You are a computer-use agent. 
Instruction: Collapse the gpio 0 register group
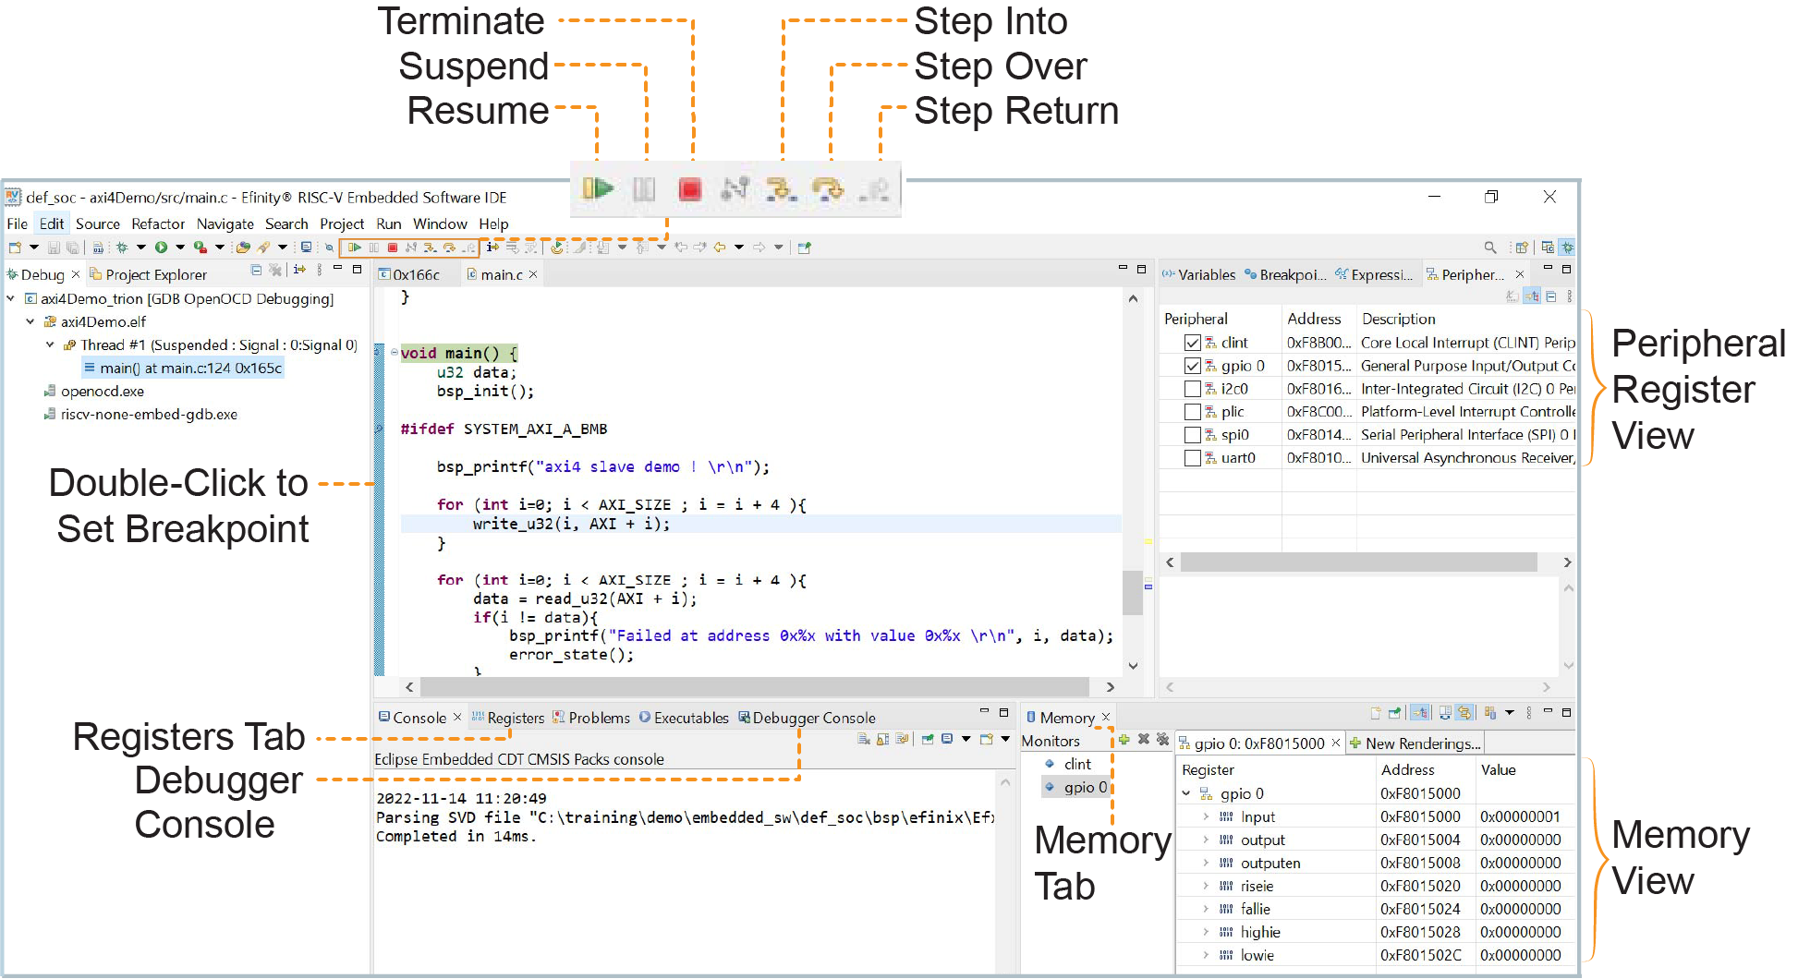click(x=1186, y=793)
